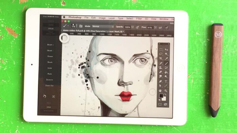
Task: Select the Crop tool
Action: click(161, 58)
